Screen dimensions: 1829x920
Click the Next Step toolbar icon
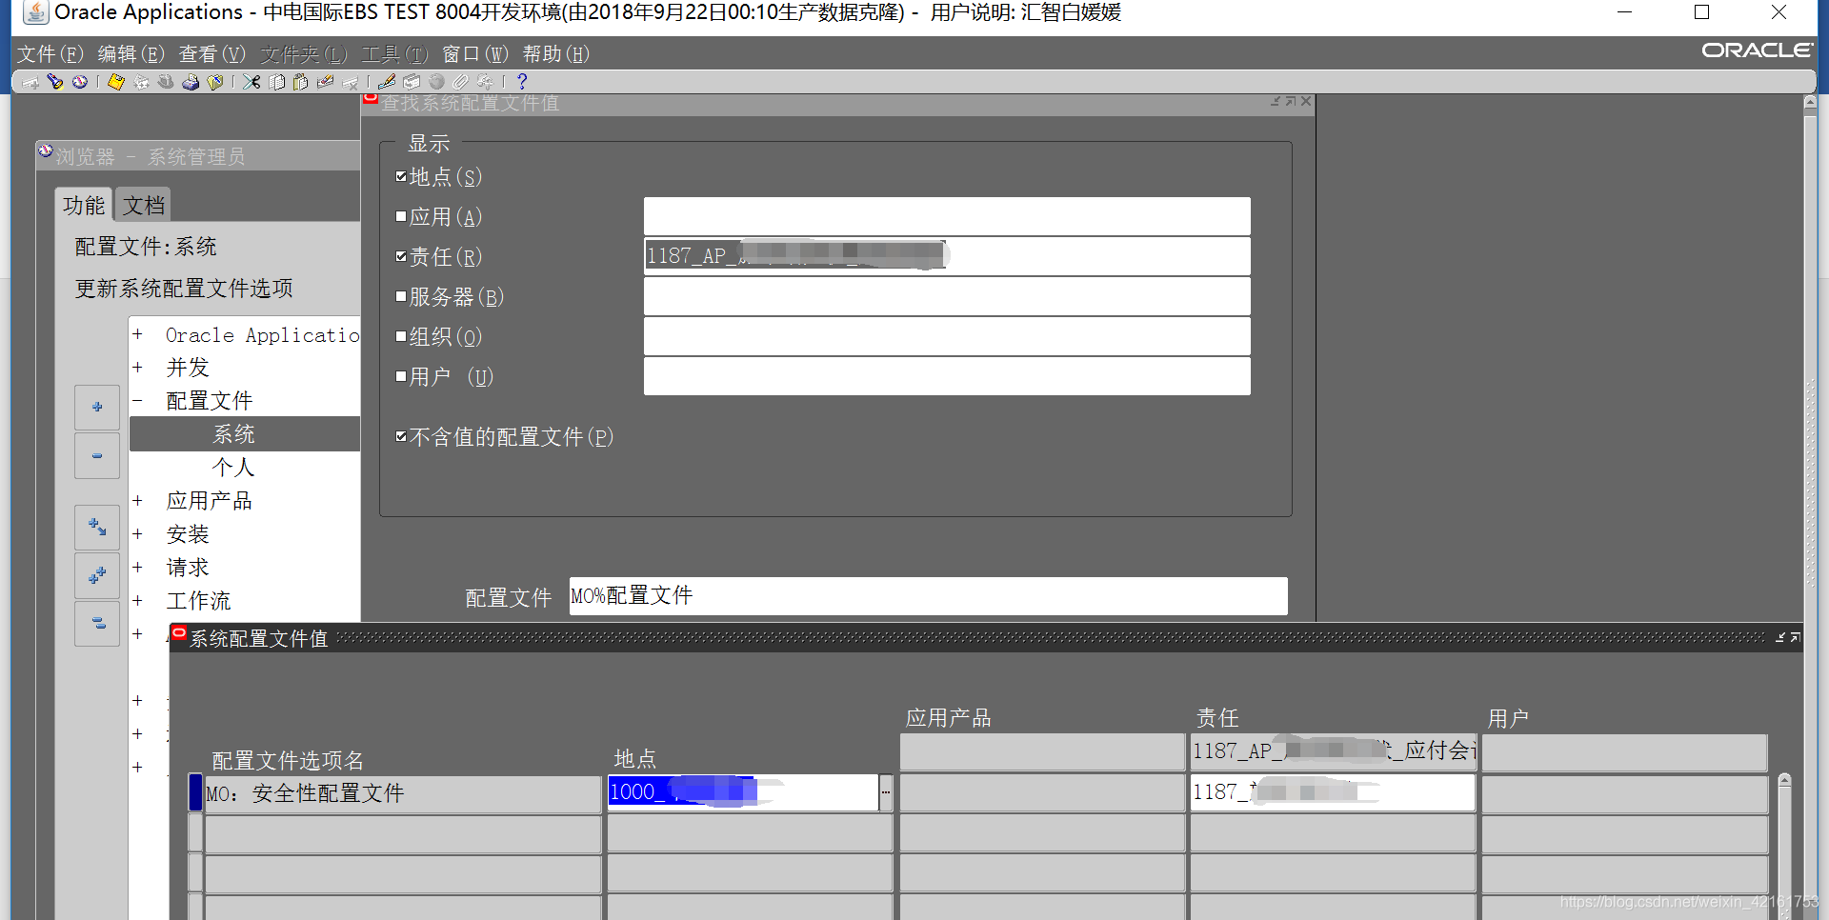(141, 82)
